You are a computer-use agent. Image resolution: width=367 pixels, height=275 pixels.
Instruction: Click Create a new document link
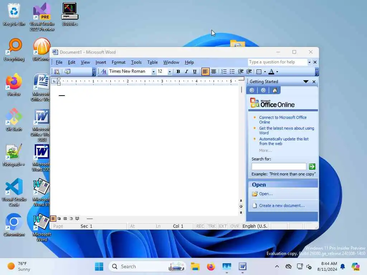tap(282, 206)
